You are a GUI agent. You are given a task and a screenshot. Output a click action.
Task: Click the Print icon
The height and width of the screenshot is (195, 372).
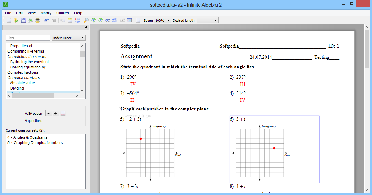[x=37, y=21]
